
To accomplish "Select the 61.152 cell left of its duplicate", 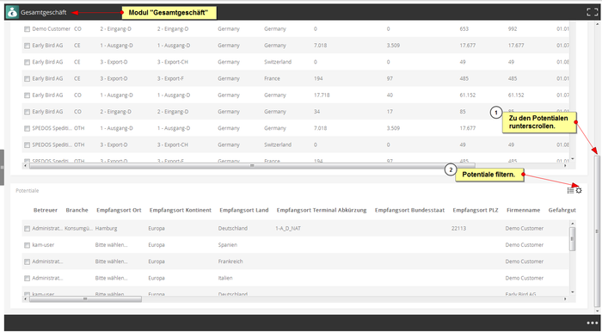I will pos(468,95).
